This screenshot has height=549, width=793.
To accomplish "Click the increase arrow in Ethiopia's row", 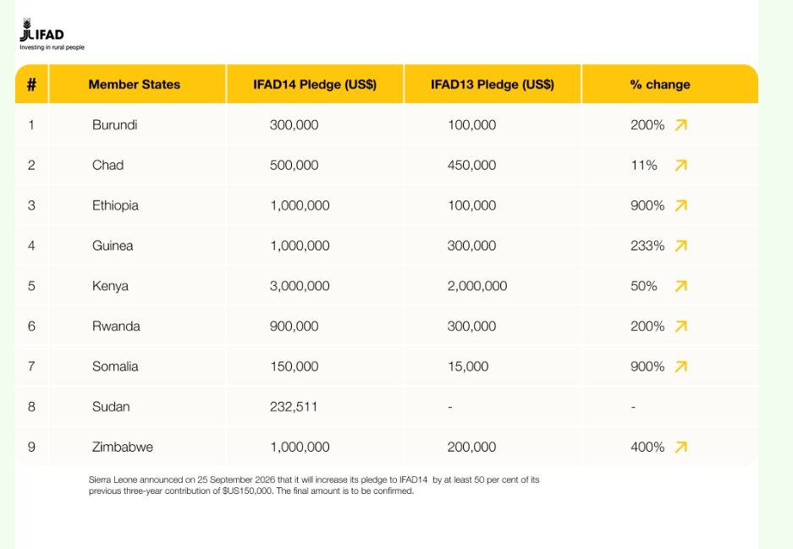I will [x=680, y=206].
